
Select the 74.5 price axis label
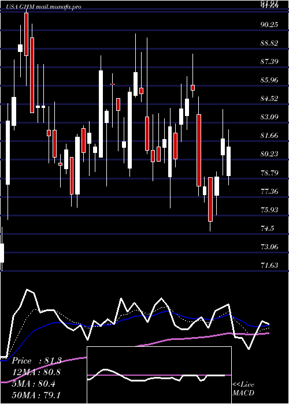267,229
